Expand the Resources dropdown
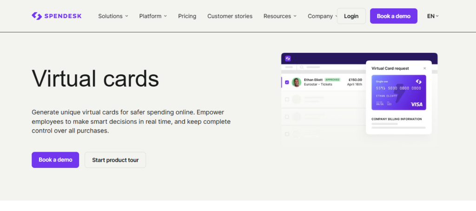The width and height of the screenshot is (476, 211). pos(280,16)
